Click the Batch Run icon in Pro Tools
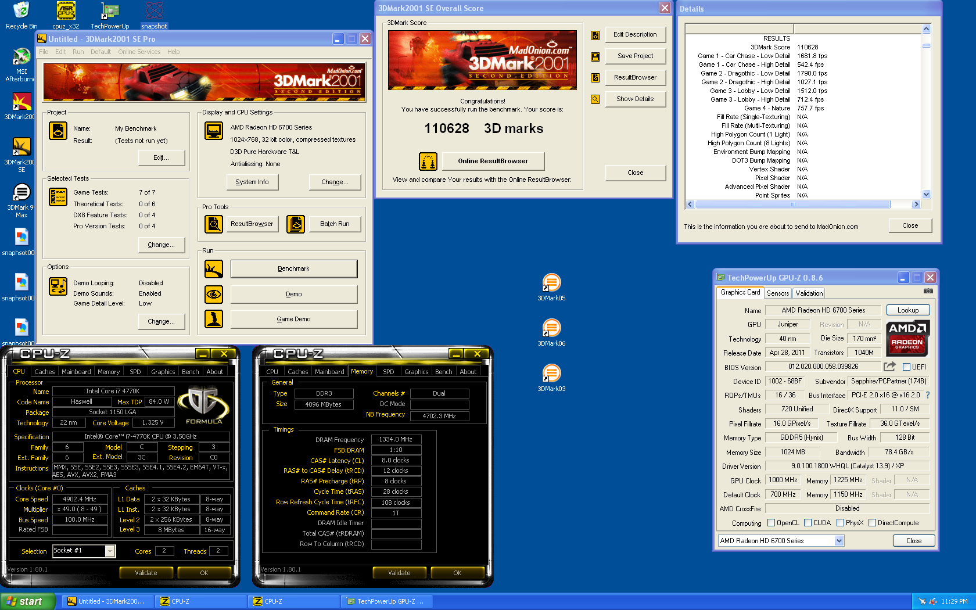 coord(296,224)
